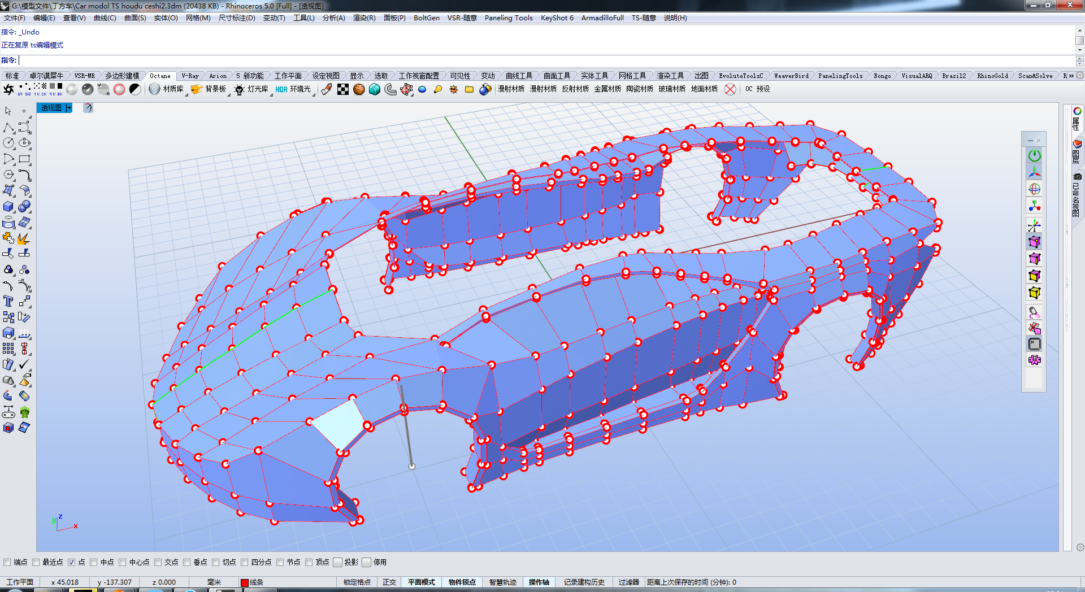This screenshot has height=592, width=1085.
Task: Enable the 端点 osnap checkbox
Action: pos(7,562)
